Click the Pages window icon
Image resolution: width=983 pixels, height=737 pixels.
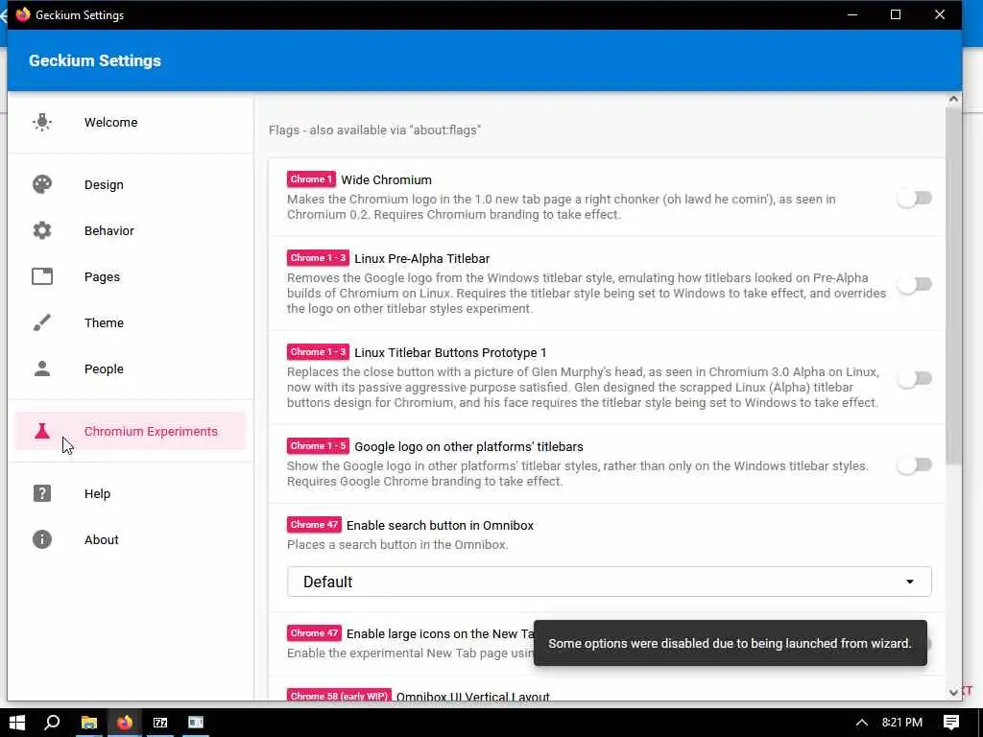click(x=42, y=276)
